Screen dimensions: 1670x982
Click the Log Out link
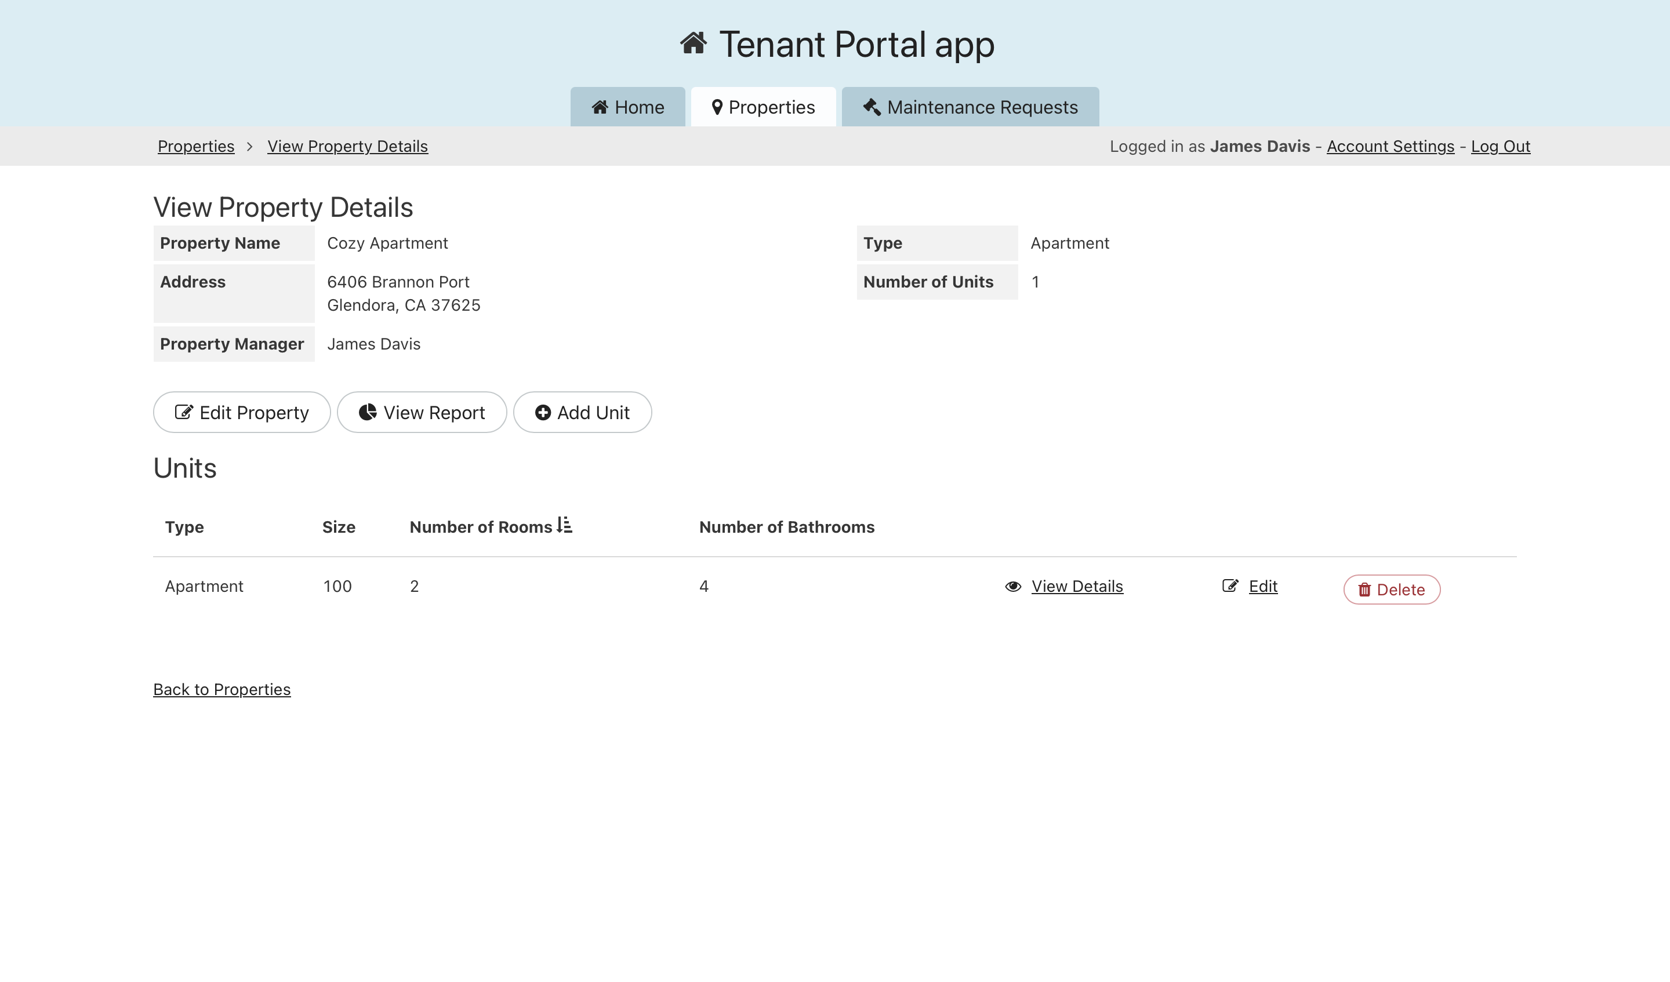tap(1500, 147)
